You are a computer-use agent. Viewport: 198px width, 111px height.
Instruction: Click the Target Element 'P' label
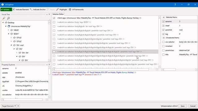(9, 106)
